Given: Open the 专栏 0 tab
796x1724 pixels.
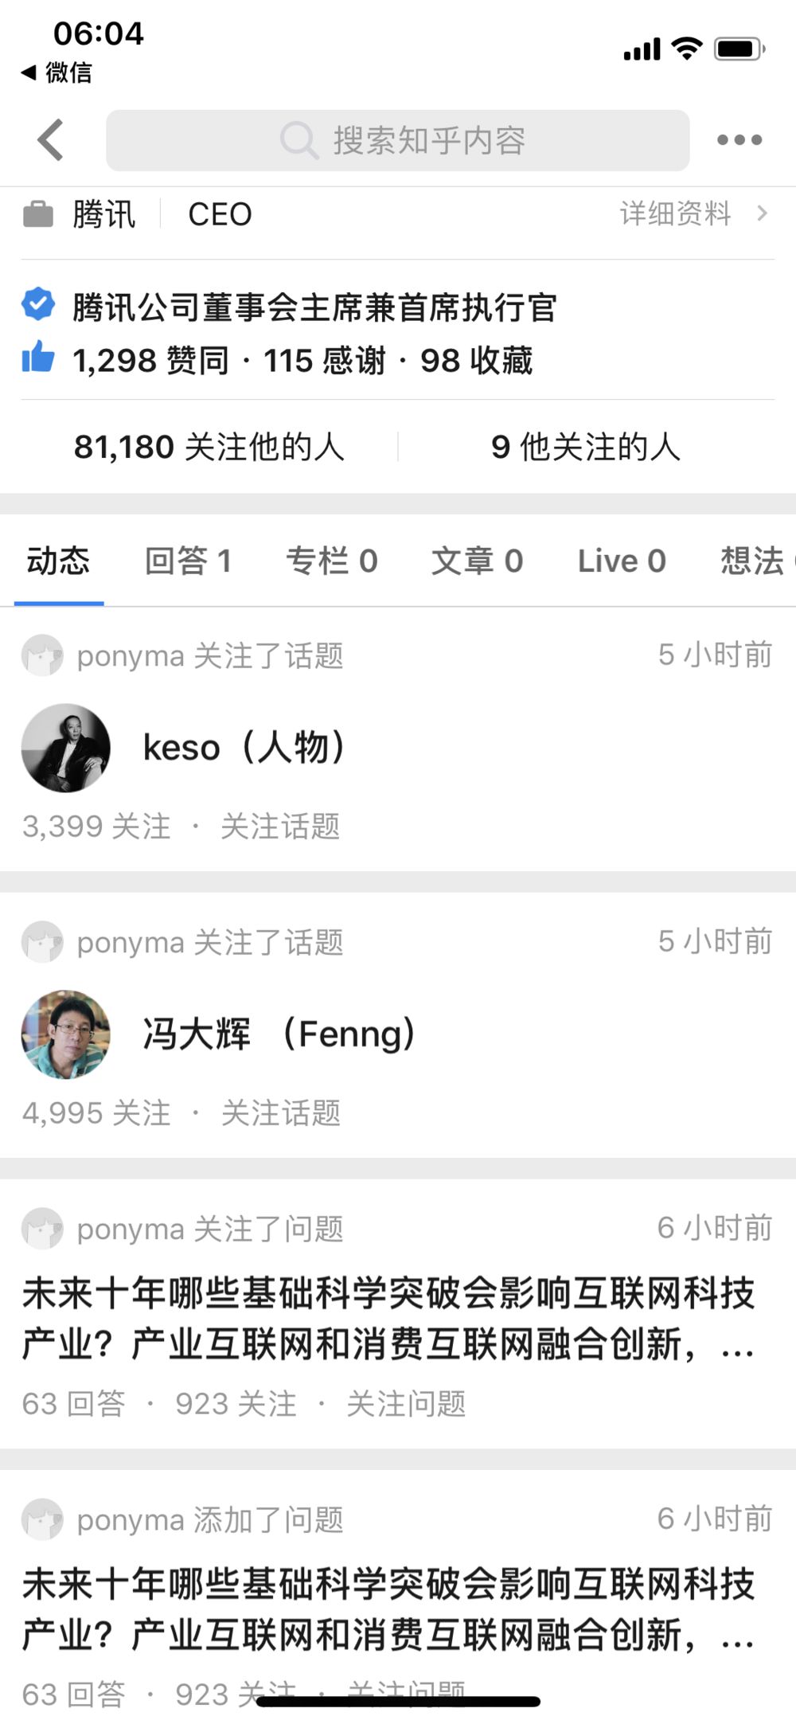Looking at the screenshot, I should [x=331, y=561].
